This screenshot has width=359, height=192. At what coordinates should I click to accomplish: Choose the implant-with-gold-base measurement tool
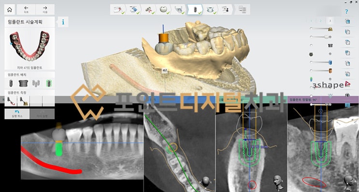[x=24, y=101]
